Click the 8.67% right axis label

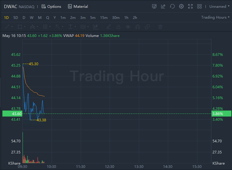coord(218,55)
